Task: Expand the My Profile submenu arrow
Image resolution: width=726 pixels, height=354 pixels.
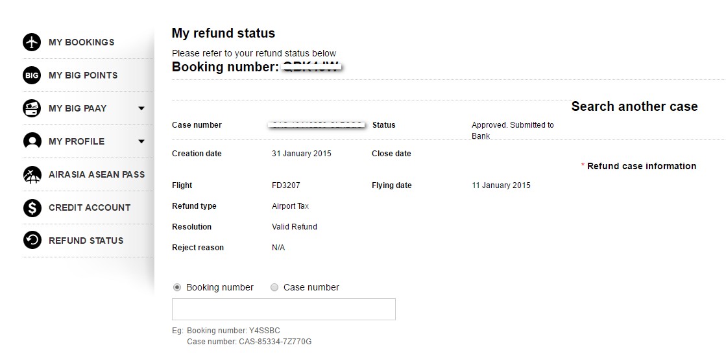Action: (141, 141)
